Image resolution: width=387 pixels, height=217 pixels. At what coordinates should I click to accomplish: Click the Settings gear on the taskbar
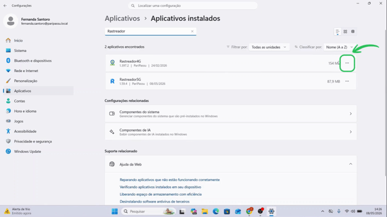pyautogui.click(x=271, y=211)
